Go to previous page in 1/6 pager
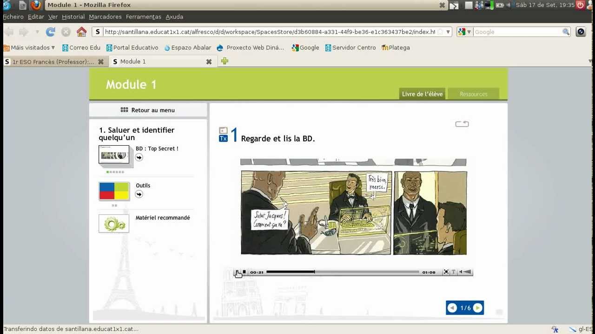Viewport: 595px width, 334px height. (x=452, y=308)
